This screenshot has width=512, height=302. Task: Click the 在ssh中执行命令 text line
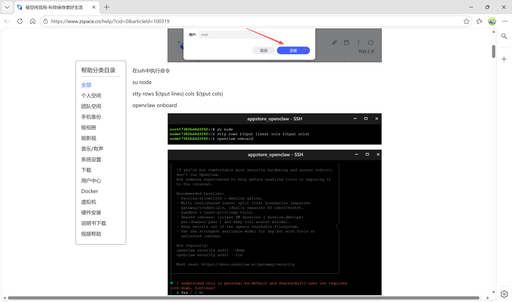coord(151,71)
